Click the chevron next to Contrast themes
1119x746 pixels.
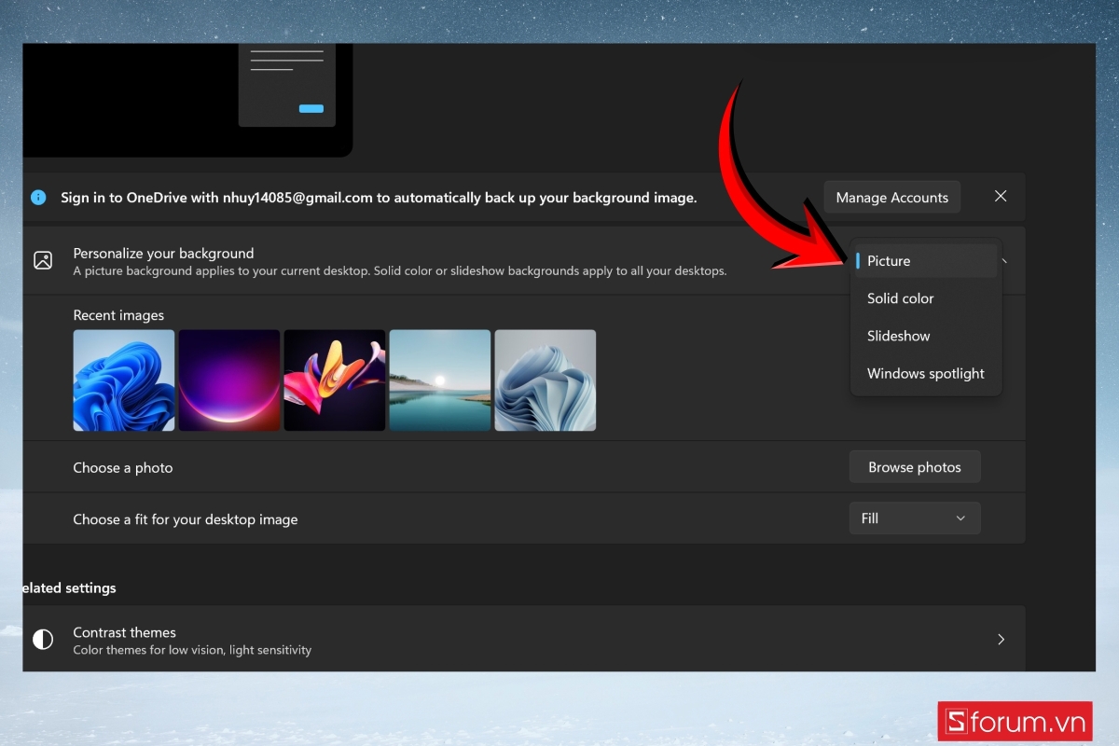(1002, 639)
